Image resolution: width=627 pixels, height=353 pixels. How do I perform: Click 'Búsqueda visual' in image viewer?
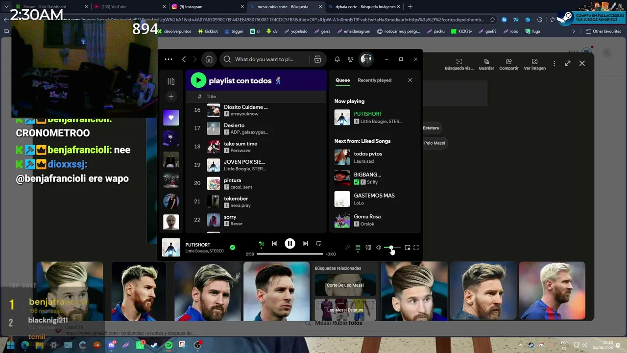tap(459, 64)
